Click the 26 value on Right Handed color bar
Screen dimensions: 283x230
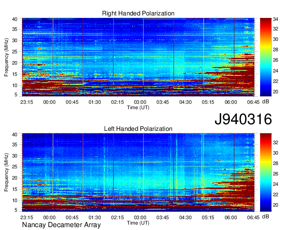tap(276, 60)
